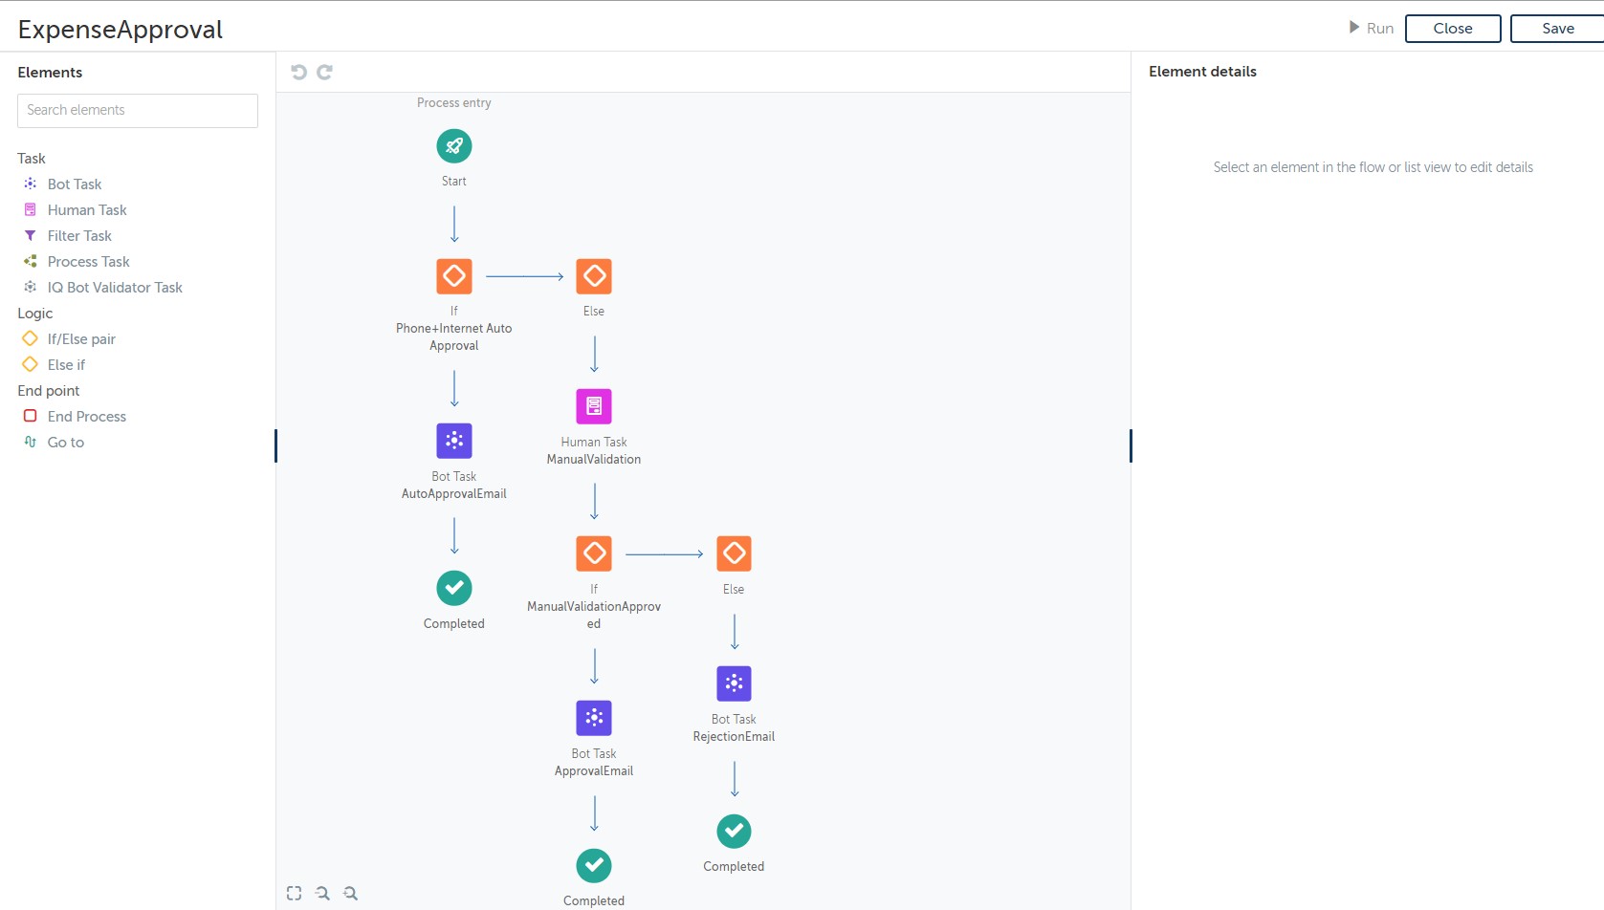
Task: Select the If Phone+Internet Auto Approval node
Action: (454, 276)
